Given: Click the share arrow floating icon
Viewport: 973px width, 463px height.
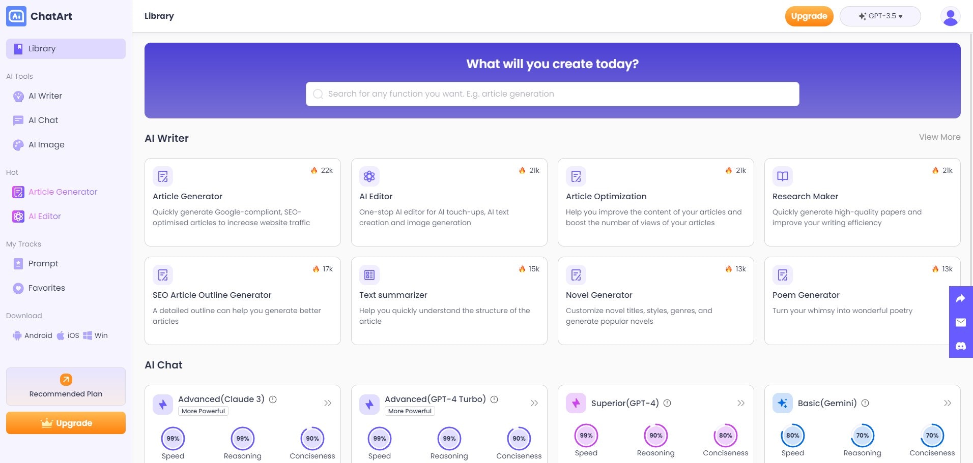Looking at the screenshot, I should pyautogui.click(x=961, y=298).
